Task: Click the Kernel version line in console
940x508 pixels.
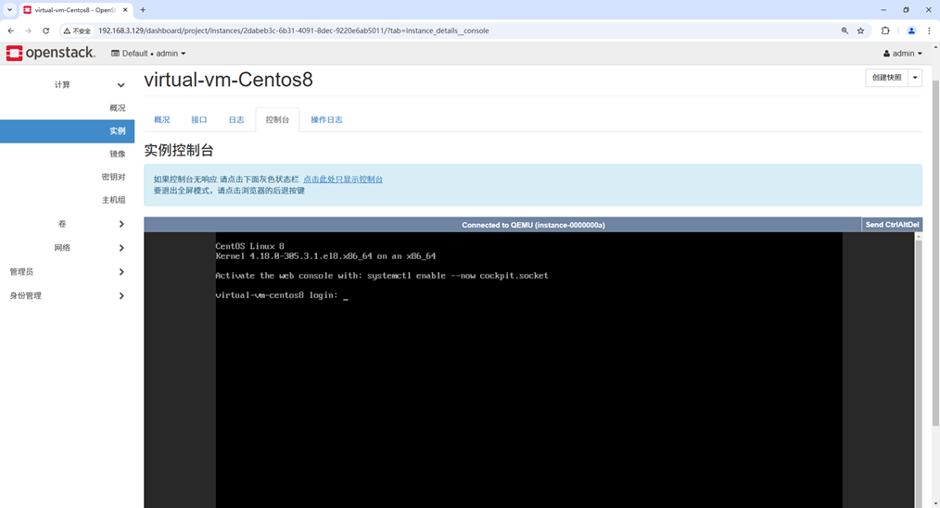Action: pyautogui.click(x=325, y=256)
